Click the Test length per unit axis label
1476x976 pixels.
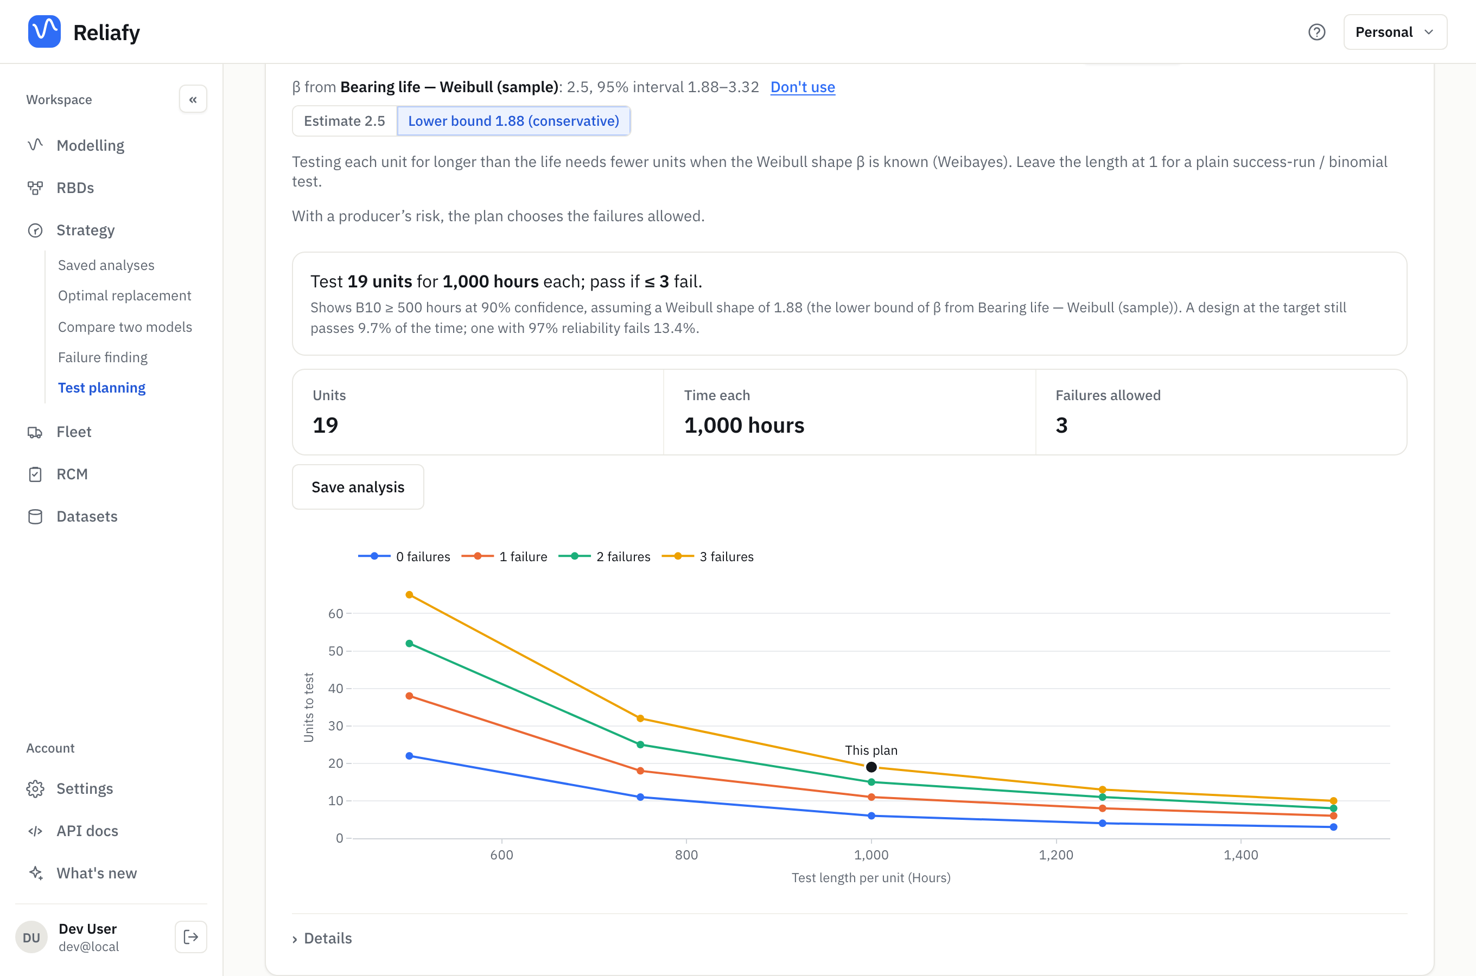(x=871, y=878)
